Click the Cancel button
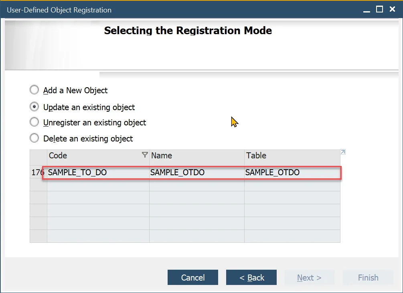The image size is (403, 293). [x=192, y=277]
